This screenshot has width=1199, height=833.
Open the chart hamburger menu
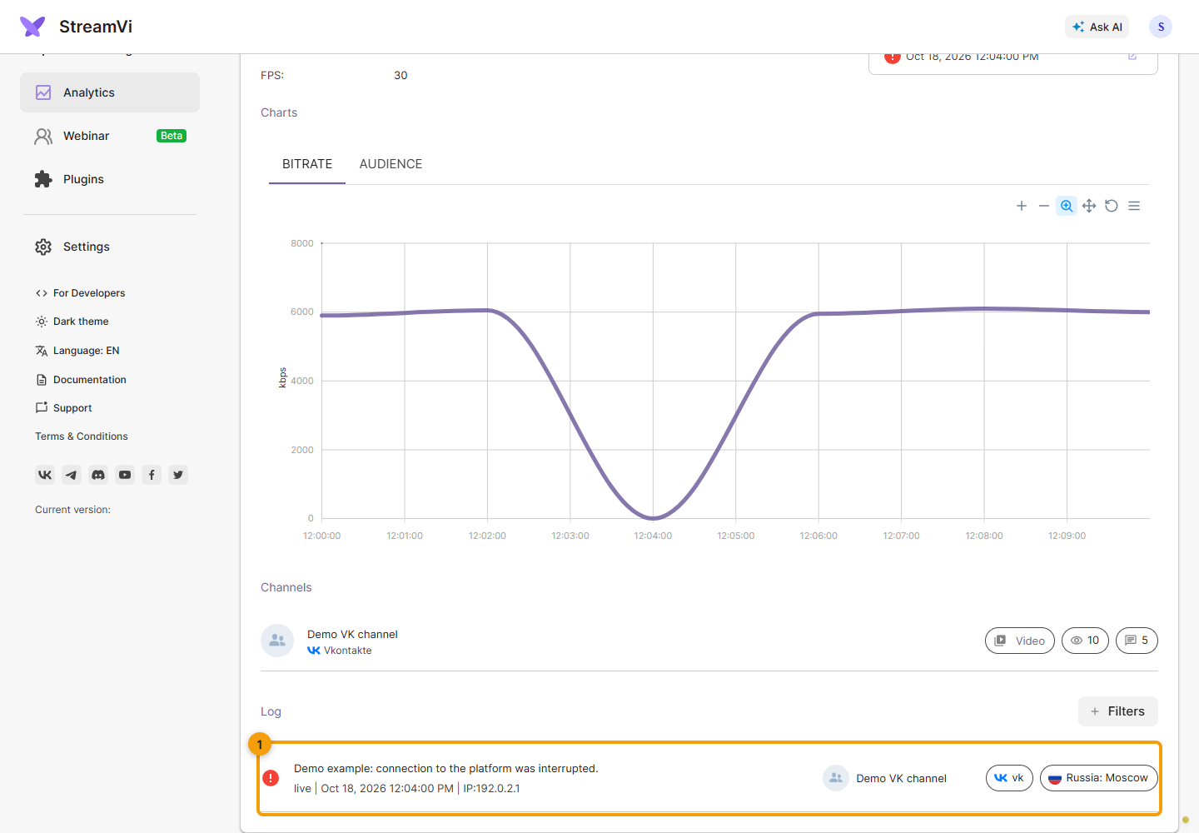[x=1134, y=206]
